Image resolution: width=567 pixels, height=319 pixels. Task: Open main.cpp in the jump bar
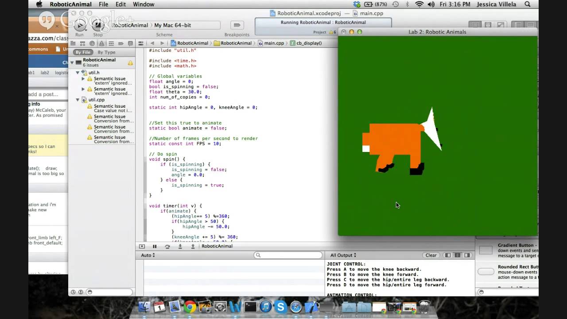coord(271,43)
